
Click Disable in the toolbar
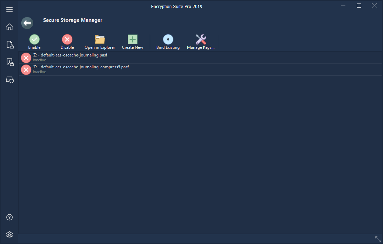(x=67, y=42)
